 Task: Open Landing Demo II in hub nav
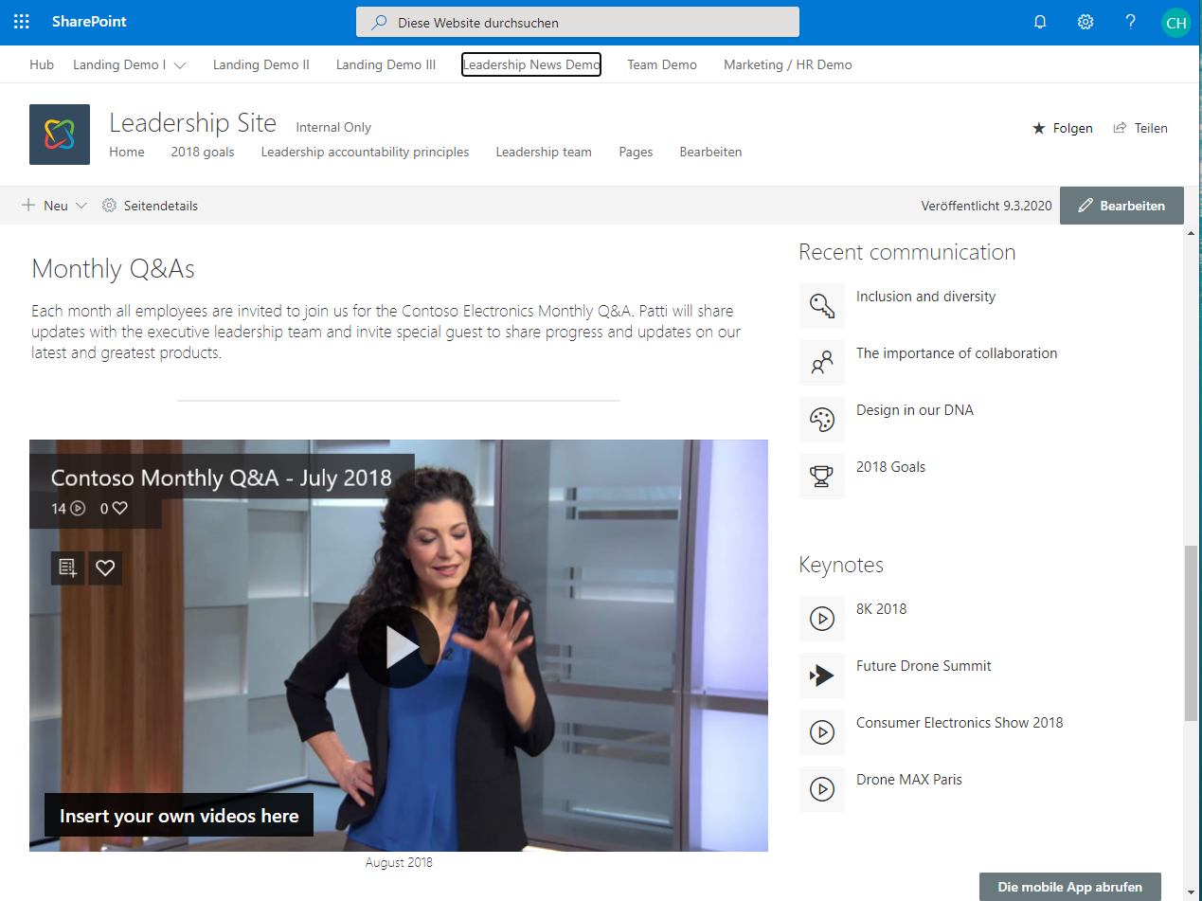coord(261,64)
